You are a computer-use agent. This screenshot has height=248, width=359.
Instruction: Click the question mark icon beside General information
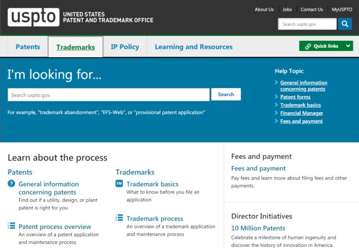pyautogui.click(x=11, y=183)
